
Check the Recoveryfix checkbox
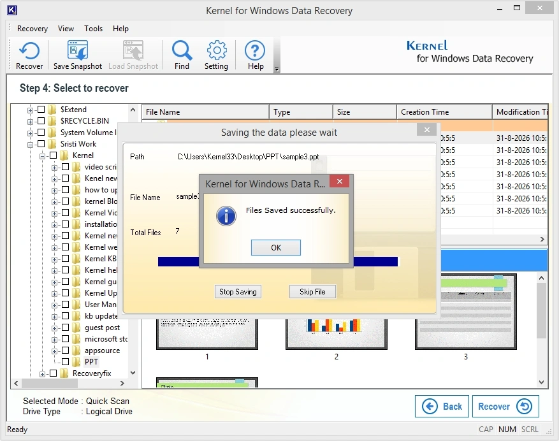54,373
